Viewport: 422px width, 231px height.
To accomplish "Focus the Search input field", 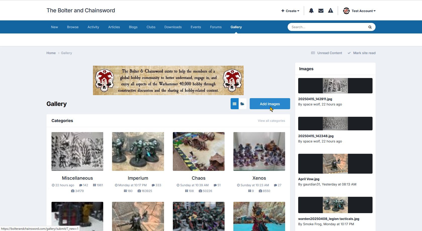I will tap(327, 27).
